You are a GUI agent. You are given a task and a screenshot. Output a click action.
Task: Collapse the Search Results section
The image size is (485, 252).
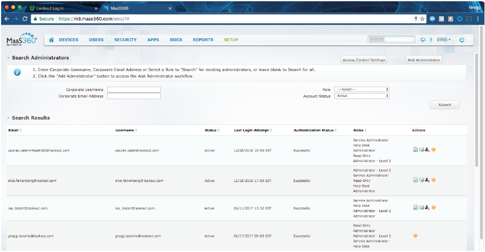[x=8, y=118]
